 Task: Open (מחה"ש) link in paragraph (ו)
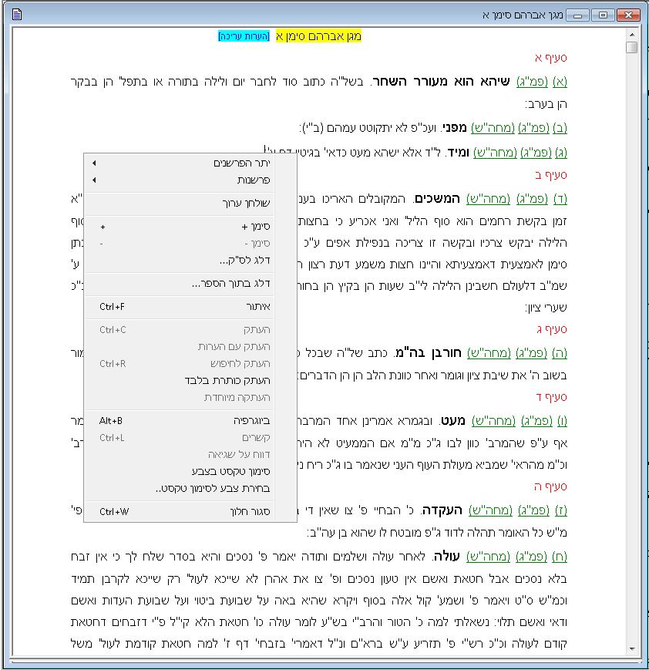493,421
